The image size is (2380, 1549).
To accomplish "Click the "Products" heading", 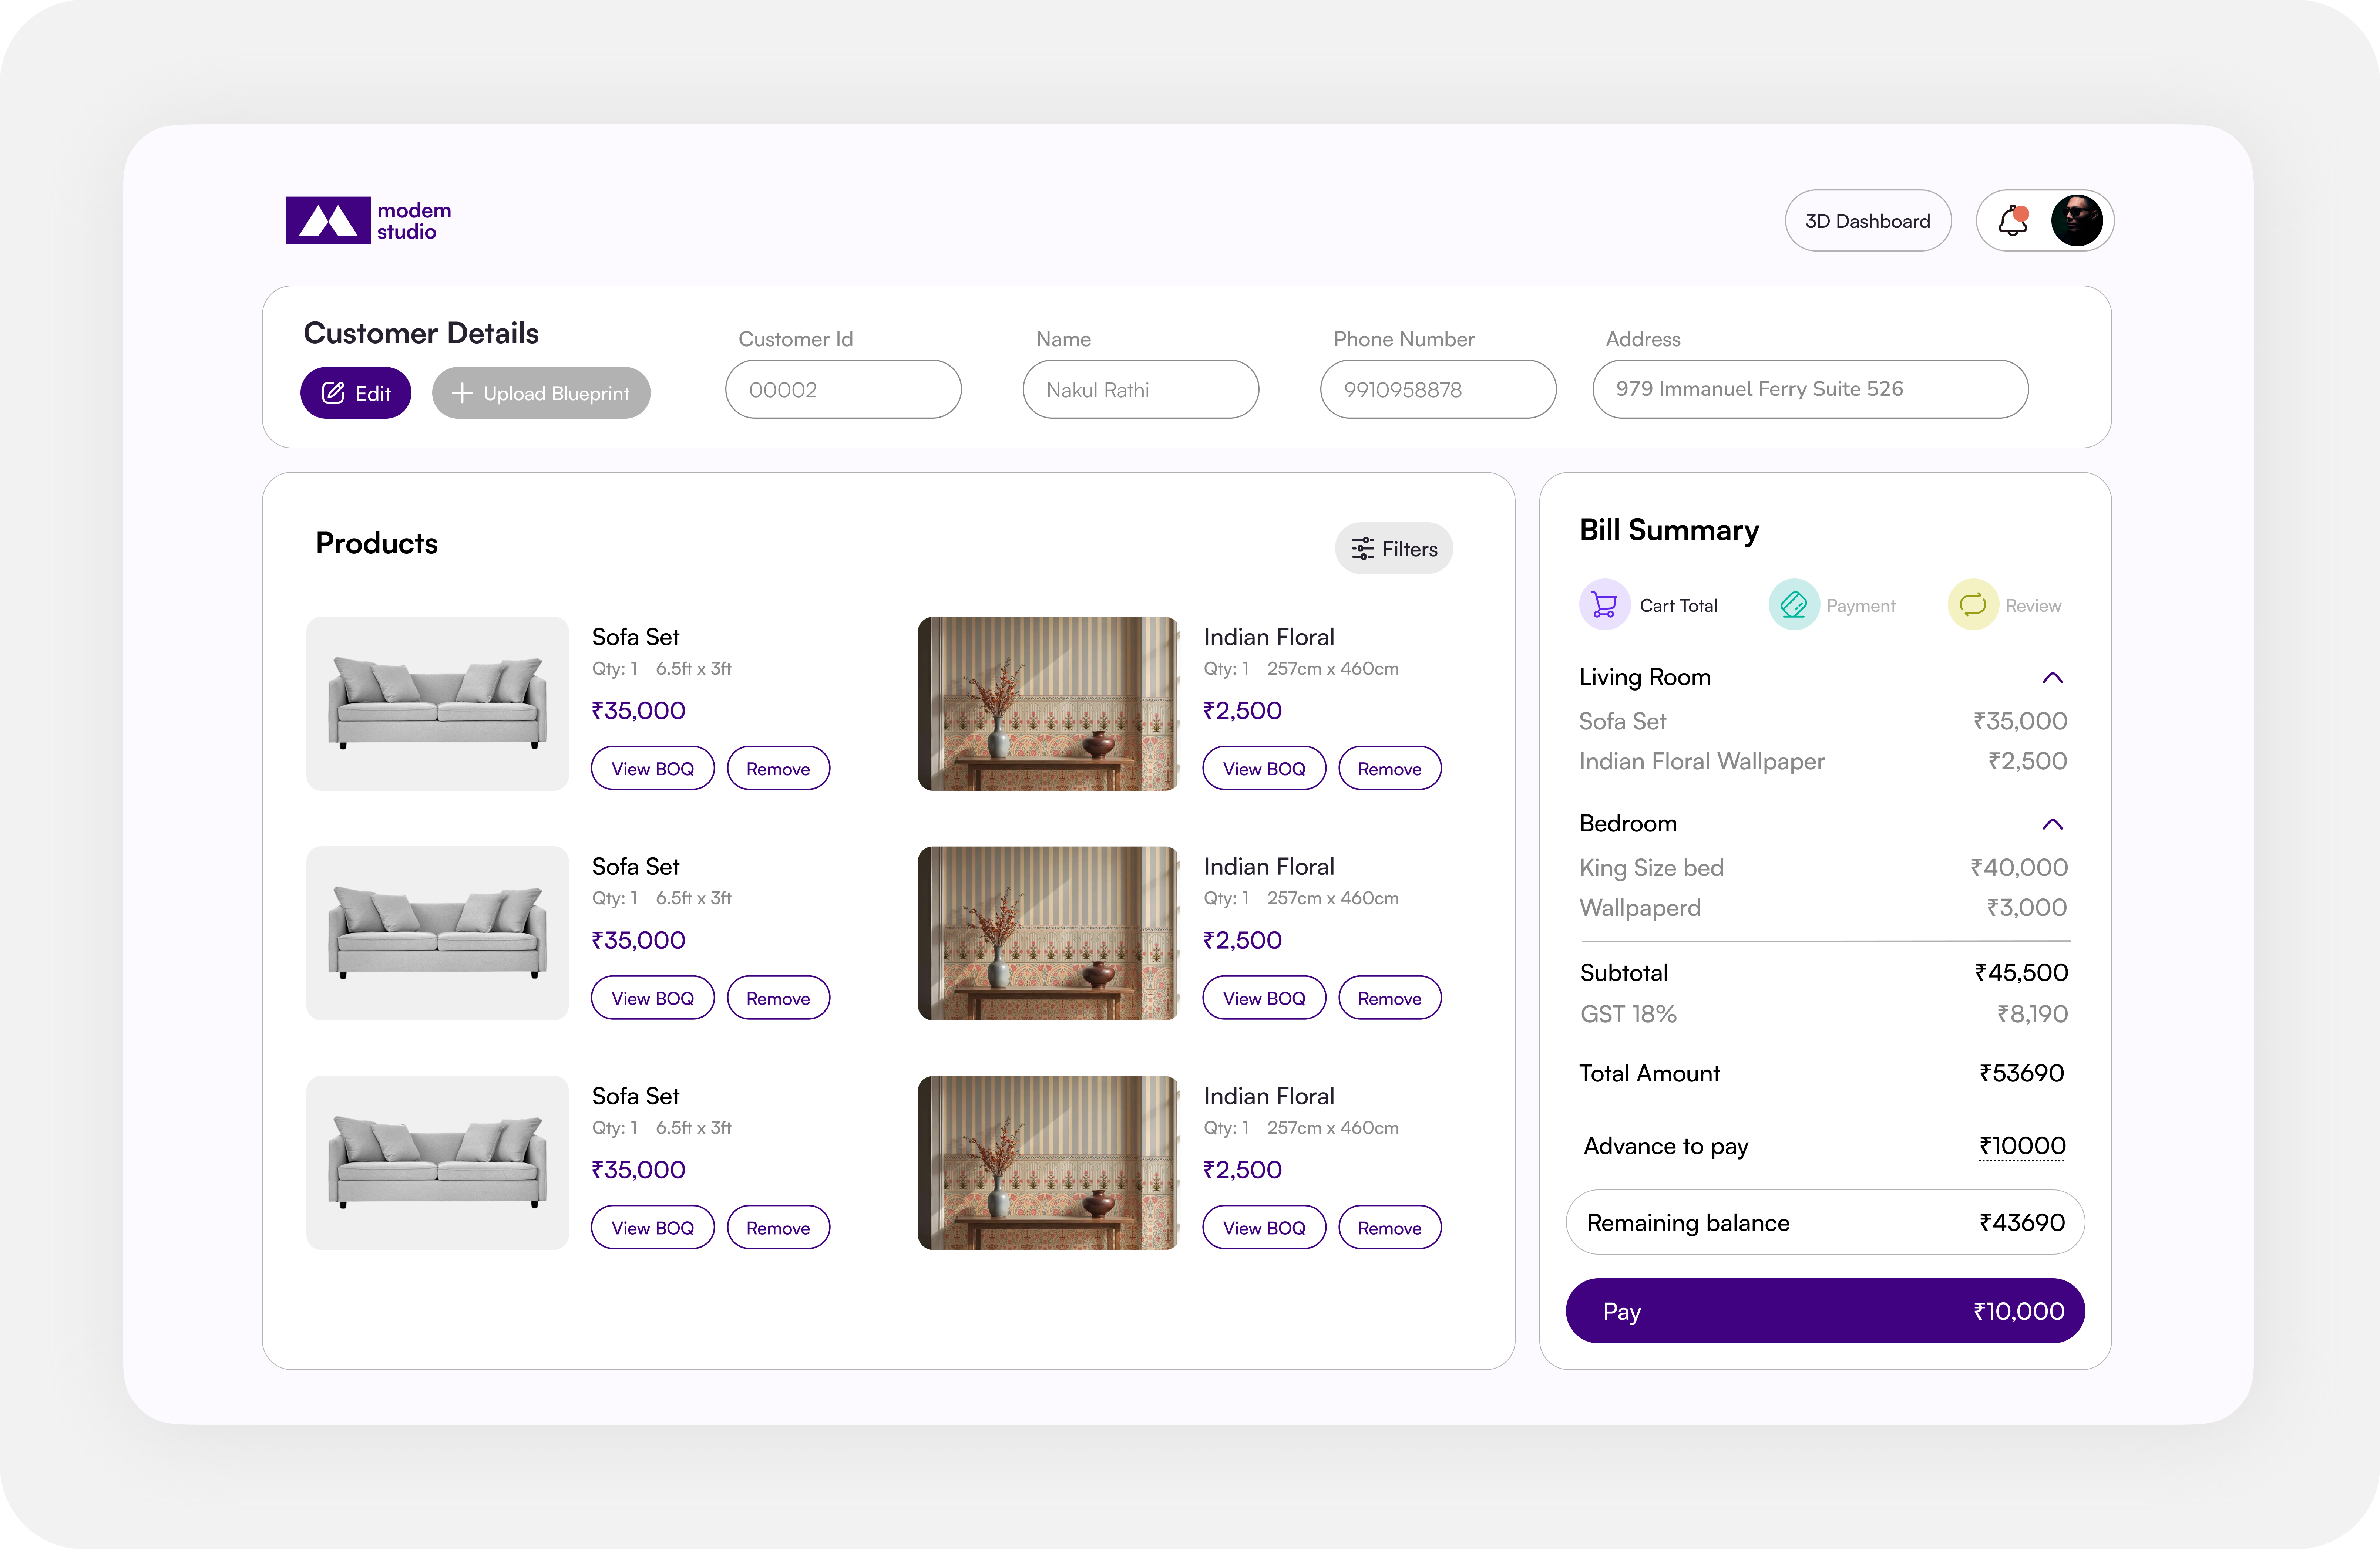I will click(x=377, y=544).
